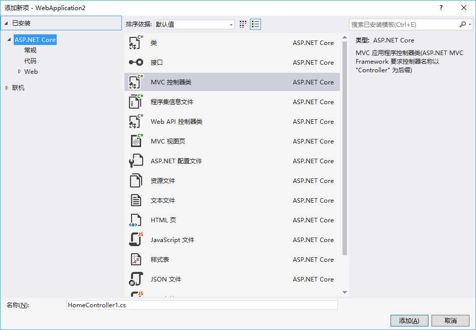This screenshot has width=476, height=330.
Task: Collapse the ASP.NET Core tree node
Action: click(10, 39)
